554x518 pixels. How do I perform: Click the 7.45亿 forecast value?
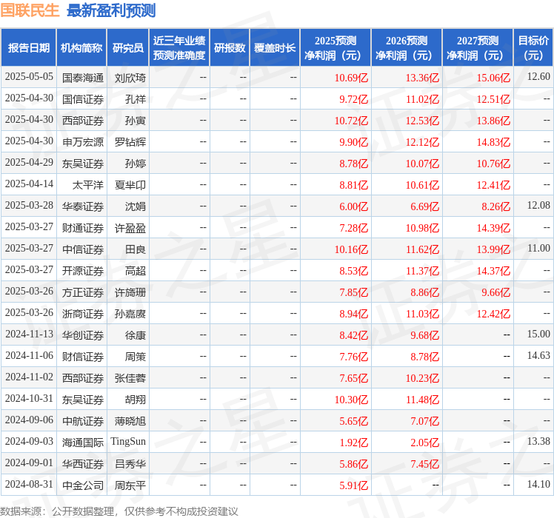pos(424,464)
